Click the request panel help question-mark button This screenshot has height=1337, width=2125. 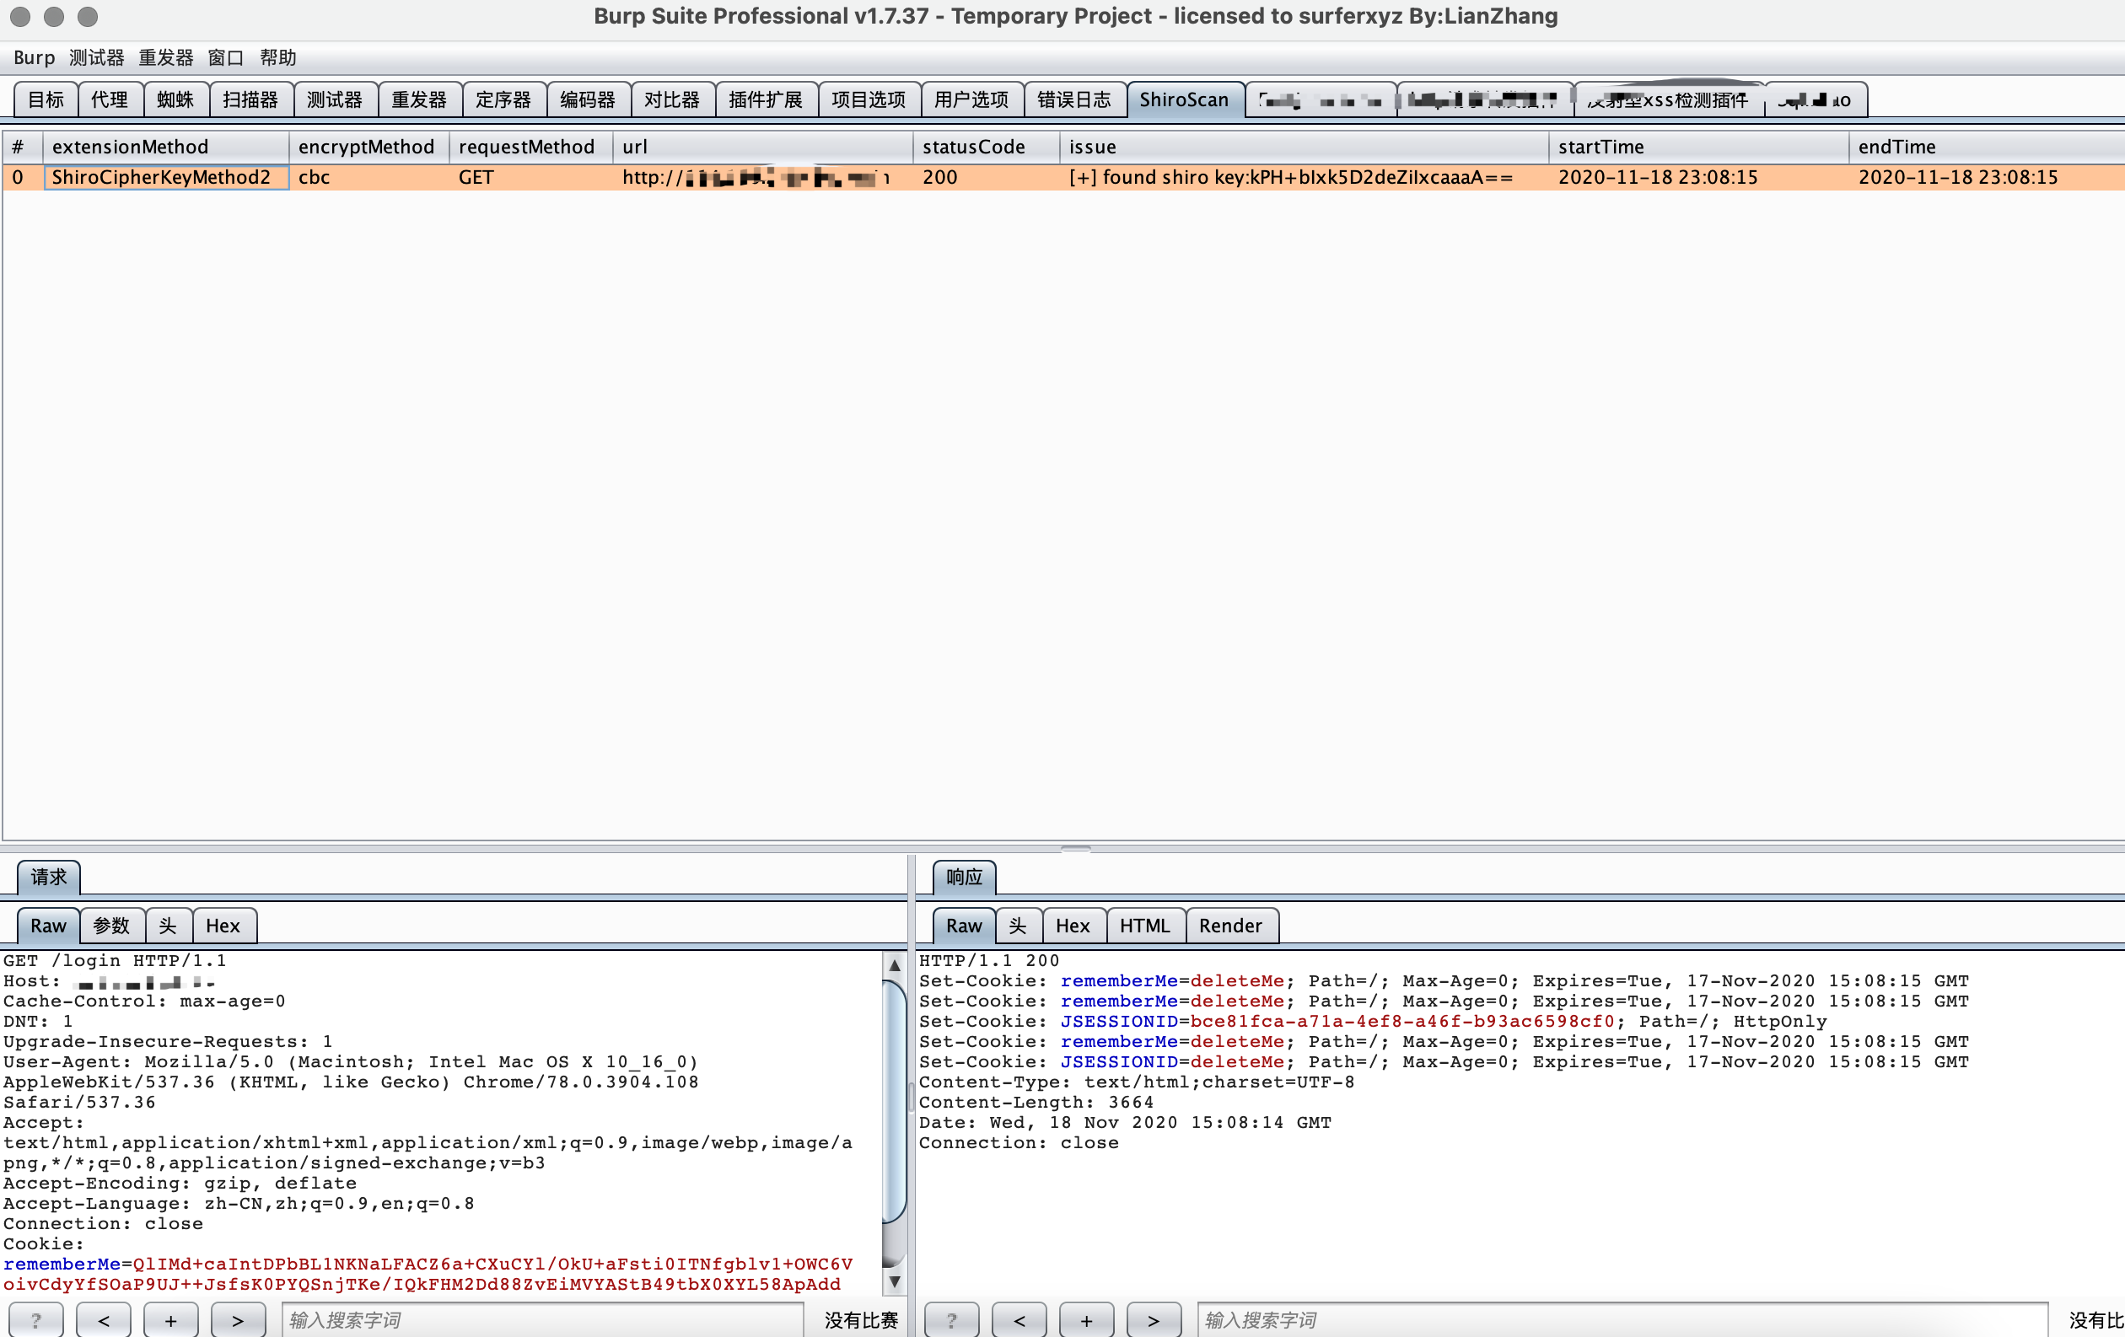pos(35,1319)
